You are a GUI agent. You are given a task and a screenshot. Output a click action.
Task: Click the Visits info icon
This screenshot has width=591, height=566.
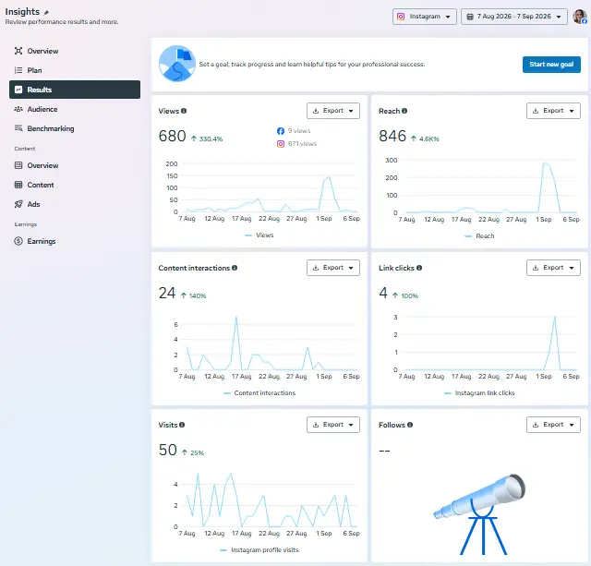[x=182, y=425]
